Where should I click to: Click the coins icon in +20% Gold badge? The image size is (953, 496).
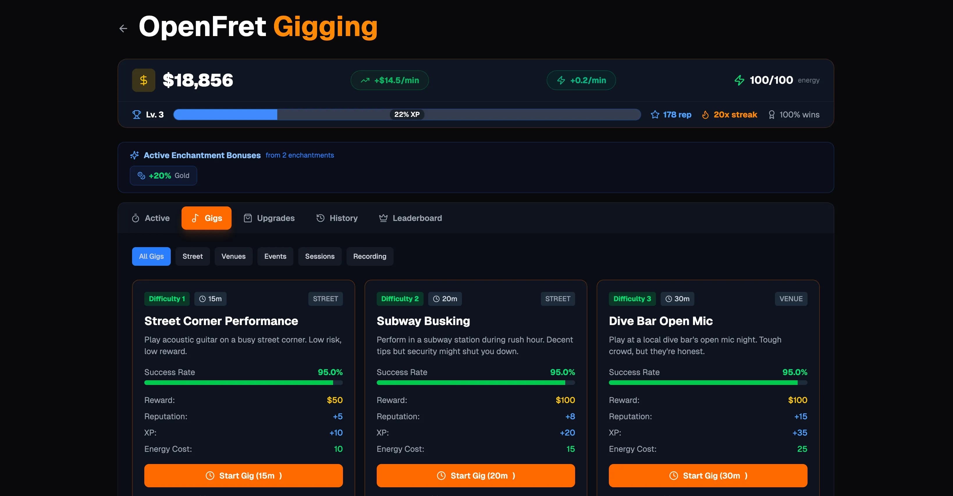(141, 176)
